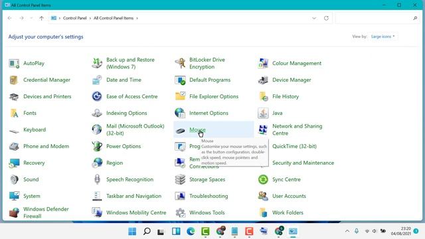Open the Recovery icon
The height and width of the screenshot is (239, 425).
(14, 163)
